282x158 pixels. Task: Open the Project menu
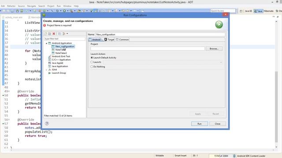[x=51, y=6]
